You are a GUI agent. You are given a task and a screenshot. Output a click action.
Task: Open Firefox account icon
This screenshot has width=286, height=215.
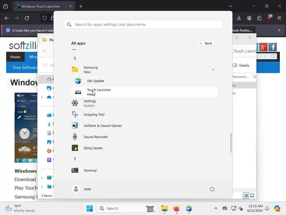[249, 18]
